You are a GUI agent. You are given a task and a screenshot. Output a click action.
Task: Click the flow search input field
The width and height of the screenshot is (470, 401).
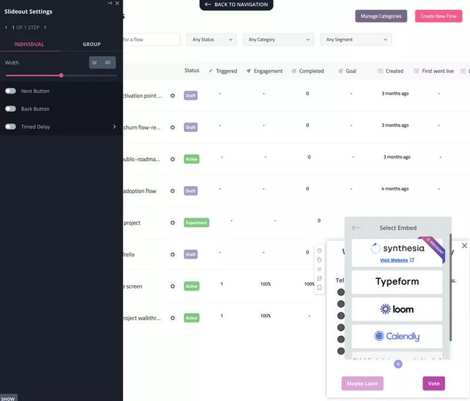pos(153,39)
